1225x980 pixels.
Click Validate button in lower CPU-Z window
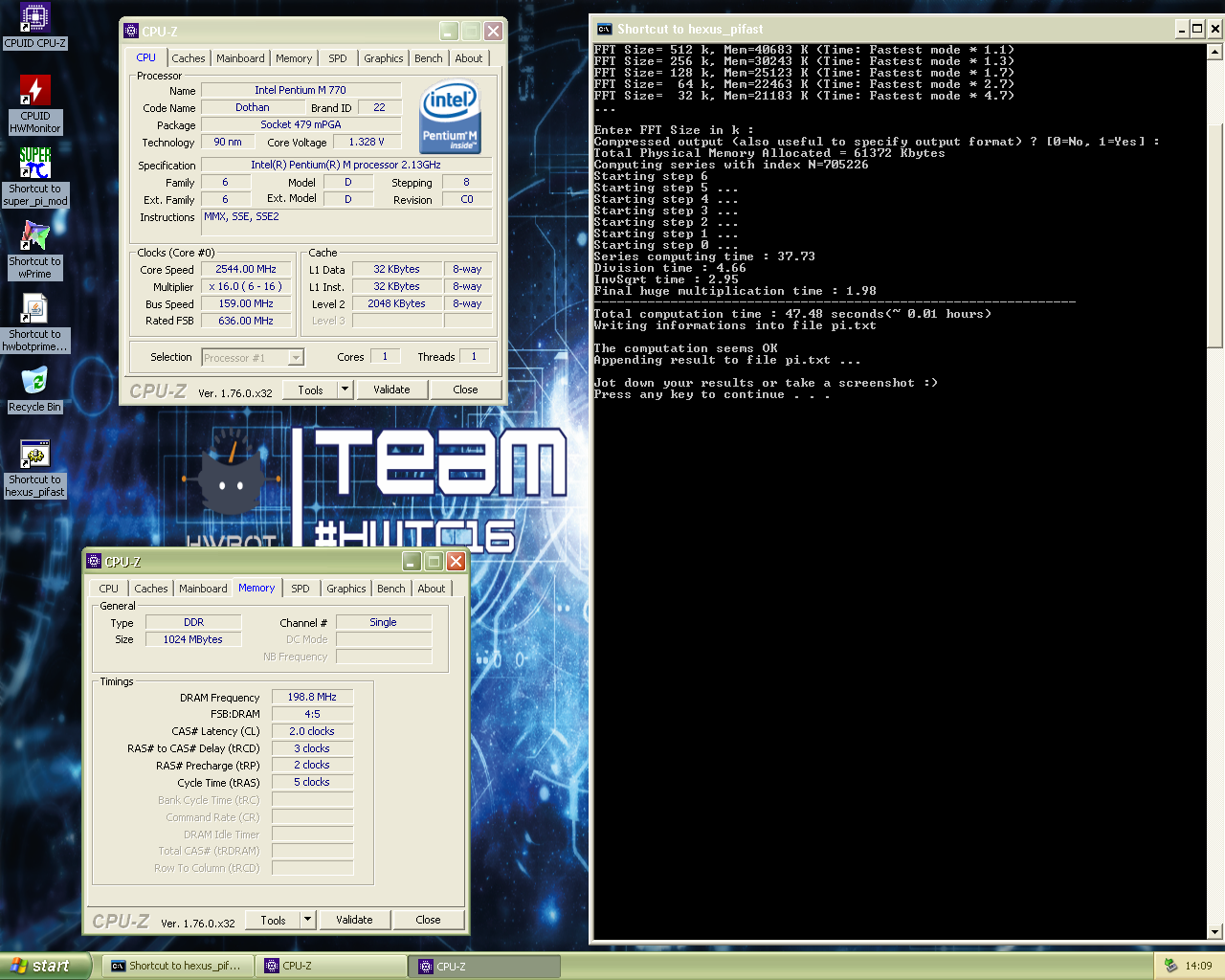pyautogui.click(x=354, y=920)
